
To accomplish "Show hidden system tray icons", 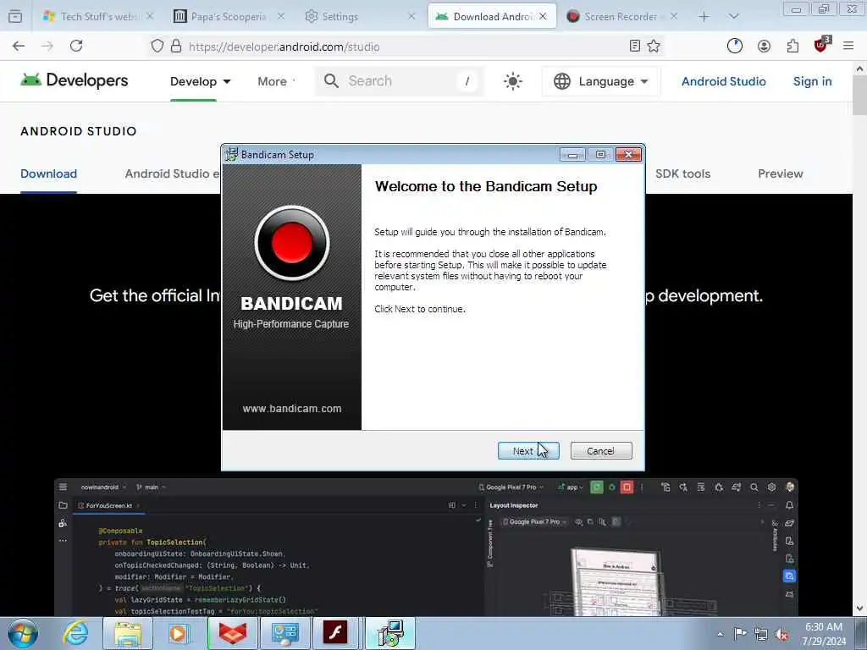I will point(720,634).
